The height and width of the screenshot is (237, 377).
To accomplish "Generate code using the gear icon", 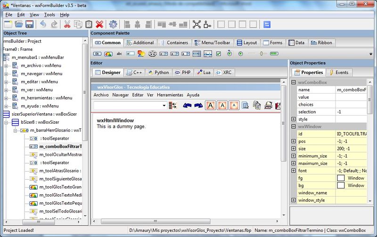I will click(x=113, y=24).
